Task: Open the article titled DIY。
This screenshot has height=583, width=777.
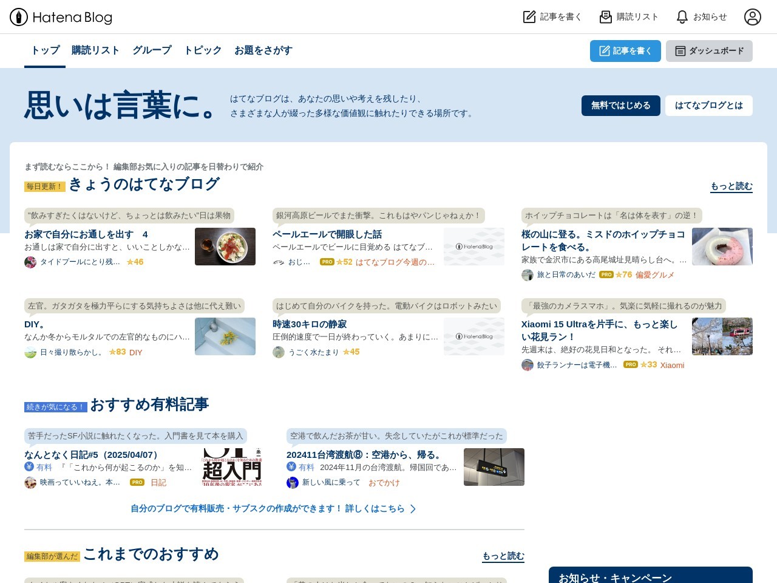Action: [x=35, y=324]
